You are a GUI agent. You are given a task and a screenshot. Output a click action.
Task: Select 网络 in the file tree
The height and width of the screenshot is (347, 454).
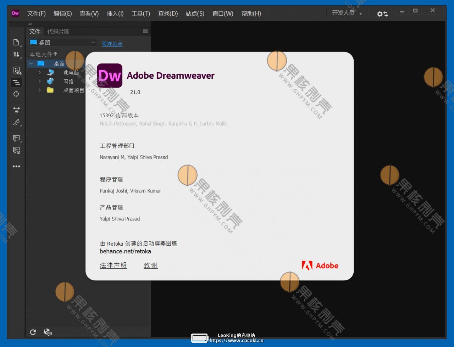click(x=68, y=81)
